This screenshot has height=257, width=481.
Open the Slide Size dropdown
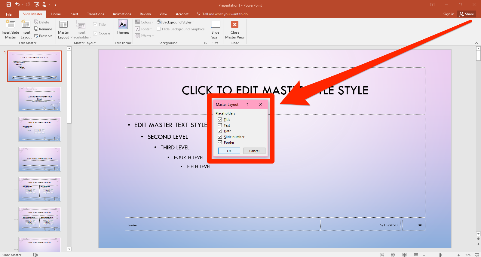pos(216,29)
